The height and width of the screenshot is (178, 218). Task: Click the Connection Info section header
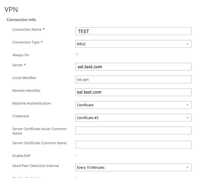tap(21, 20)
